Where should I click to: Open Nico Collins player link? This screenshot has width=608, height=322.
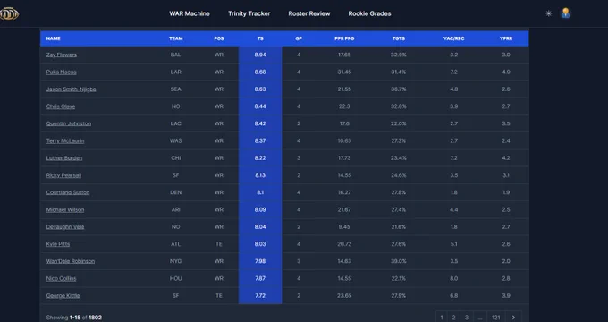[x=61, y=278]
